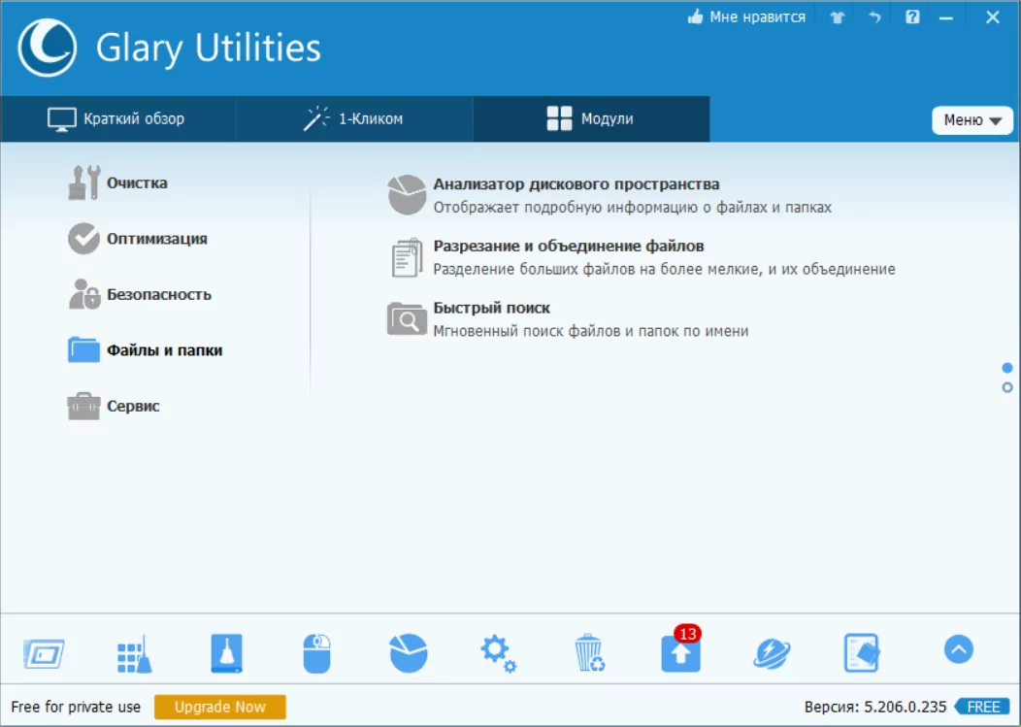1021x727 pixels.
Task: Select the Сервис category
Action: pos(114,407)
